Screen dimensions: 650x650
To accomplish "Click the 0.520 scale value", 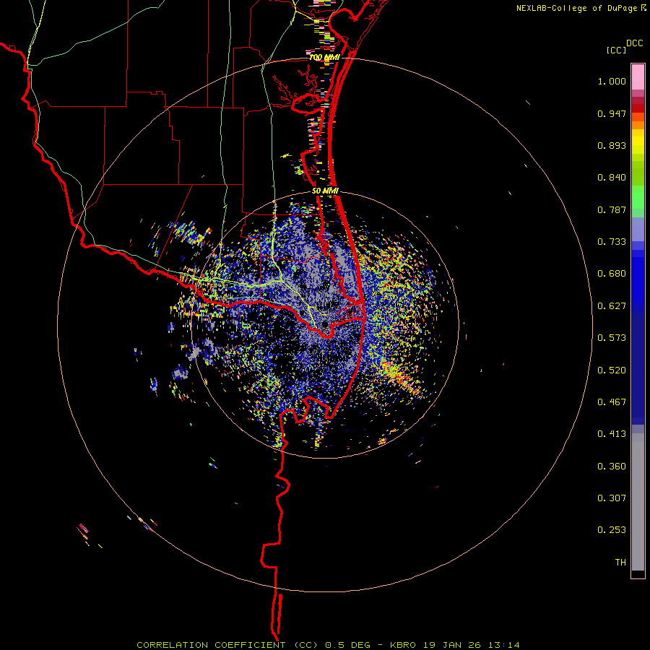I will point(612,370).
